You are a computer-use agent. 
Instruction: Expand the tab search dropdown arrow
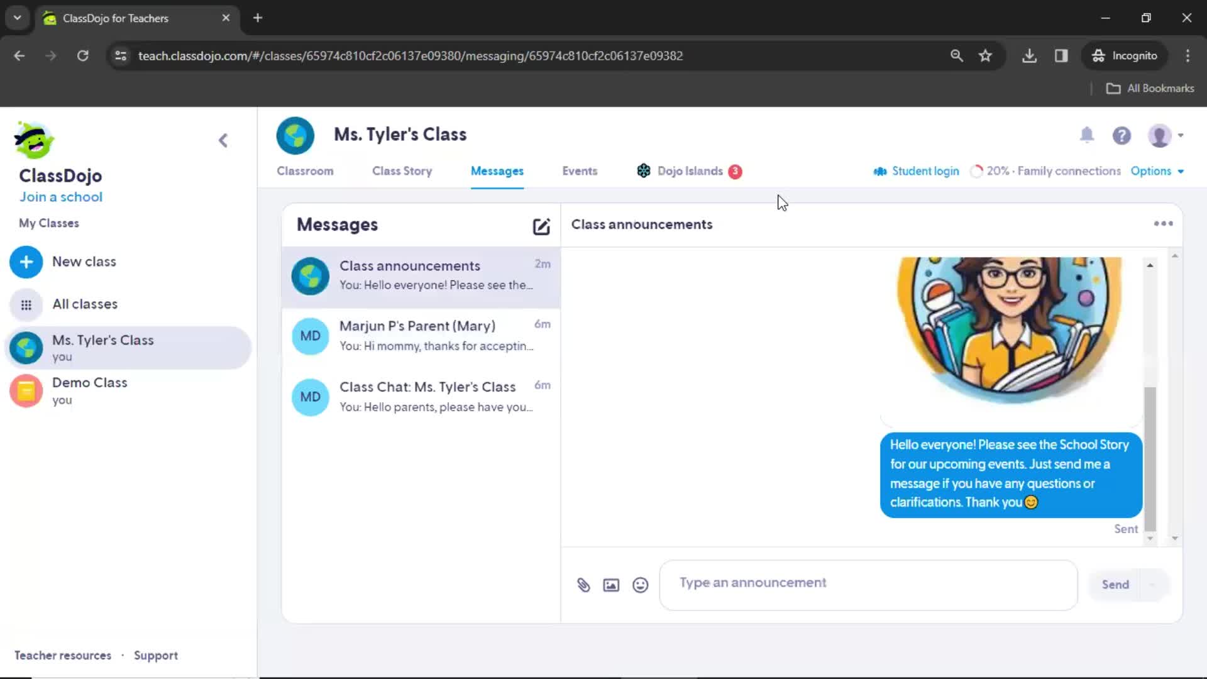18,18
